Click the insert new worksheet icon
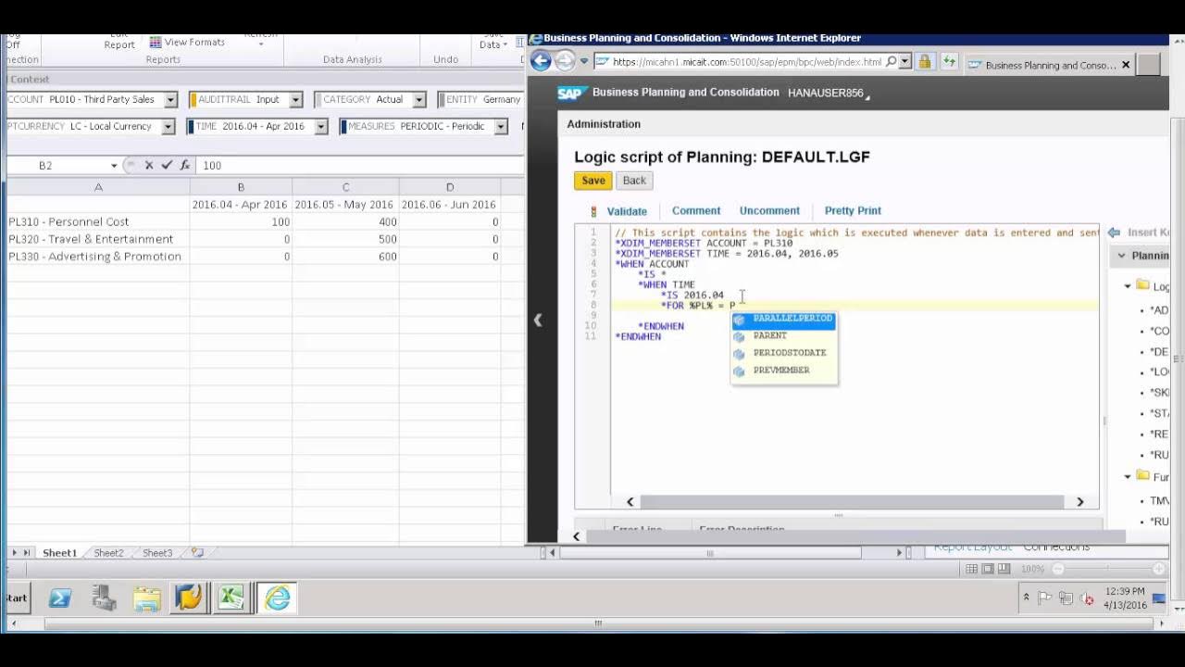Image resolution: width=1185 pixels, height=667 pixels. (197, 552)
